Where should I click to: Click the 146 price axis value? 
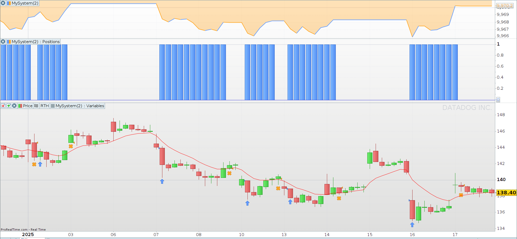pyautogui.click(x=501, y=131)
